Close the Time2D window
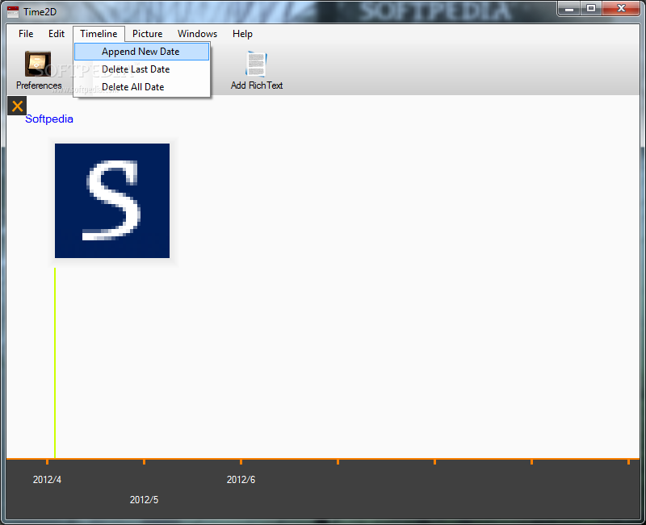This screenshot has width=646, height=525. pos(621,9)
